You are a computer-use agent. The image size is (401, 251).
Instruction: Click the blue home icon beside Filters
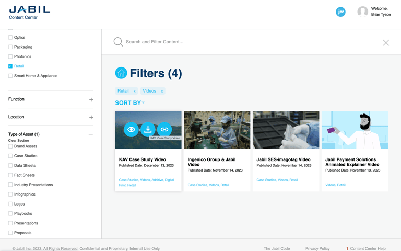121,73
